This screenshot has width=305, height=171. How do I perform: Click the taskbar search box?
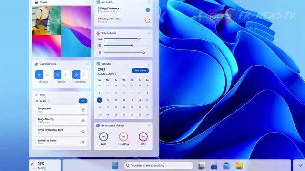coord(159,166)
